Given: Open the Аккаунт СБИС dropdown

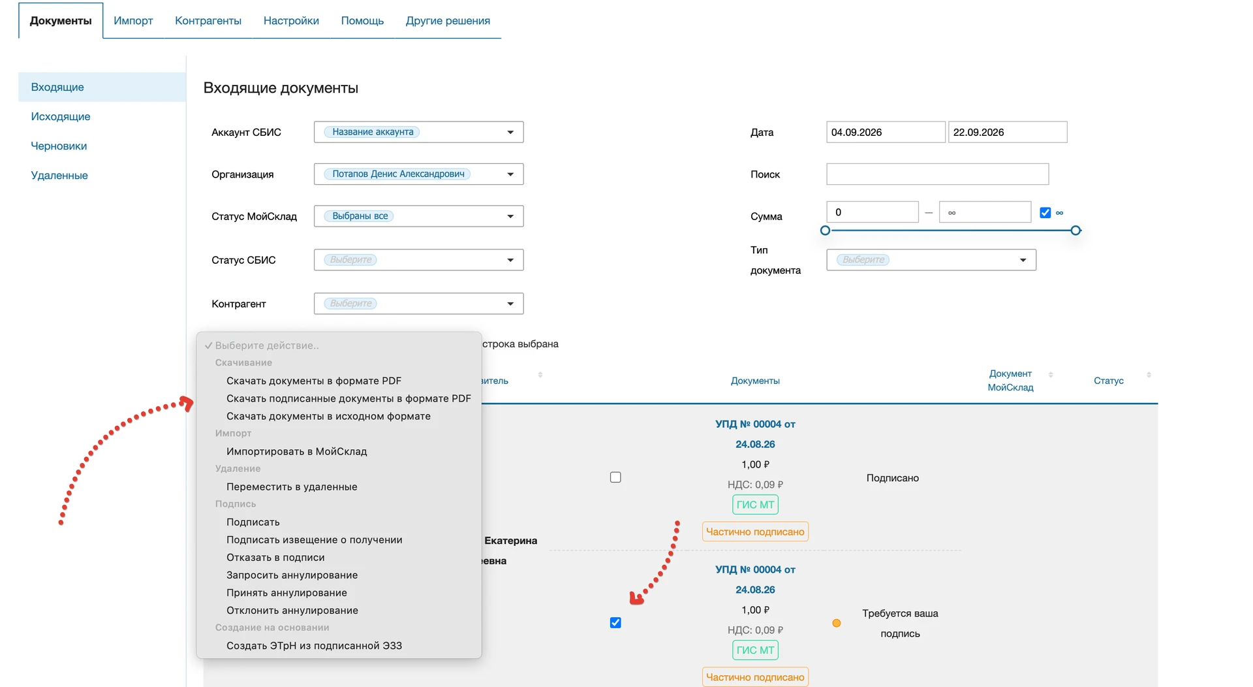Looking at the screenshot, I should 418,132.
